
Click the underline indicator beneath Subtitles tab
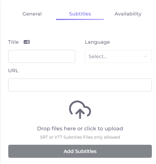(80, 19)
